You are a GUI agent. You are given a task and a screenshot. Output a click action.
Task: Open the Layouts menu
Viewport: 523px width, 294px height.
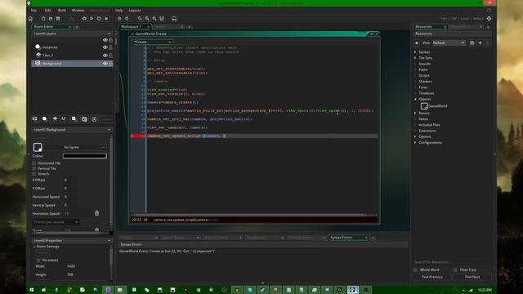[x=135, y=11]
